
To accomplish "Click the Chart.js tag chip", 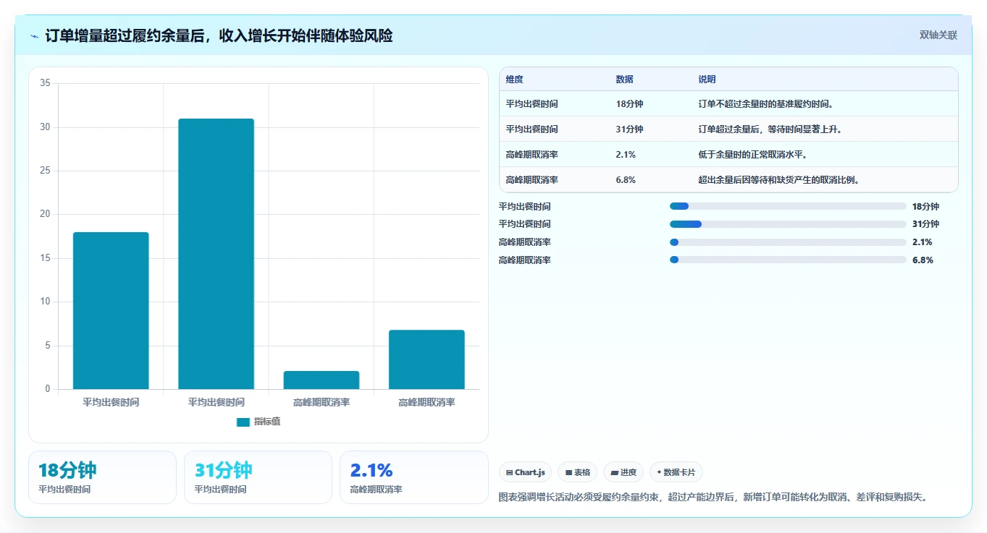I will [525, 472].
